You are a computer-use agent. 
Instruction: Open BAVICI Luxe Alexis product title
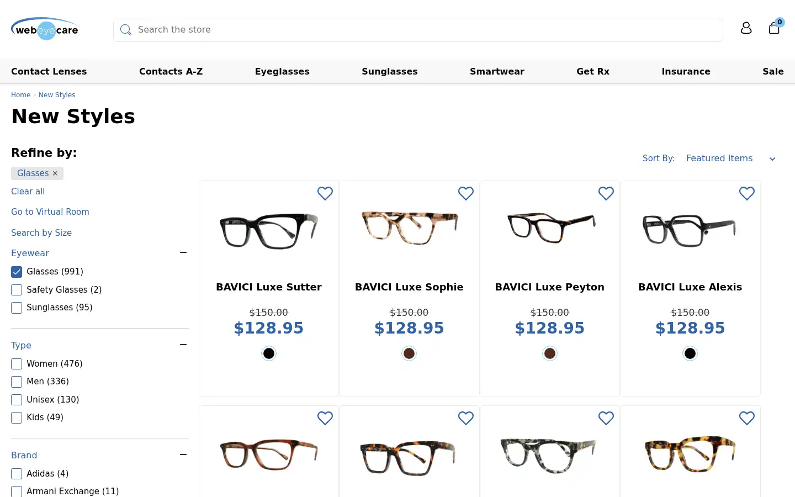pyautogui.click(x=690, y=287)
